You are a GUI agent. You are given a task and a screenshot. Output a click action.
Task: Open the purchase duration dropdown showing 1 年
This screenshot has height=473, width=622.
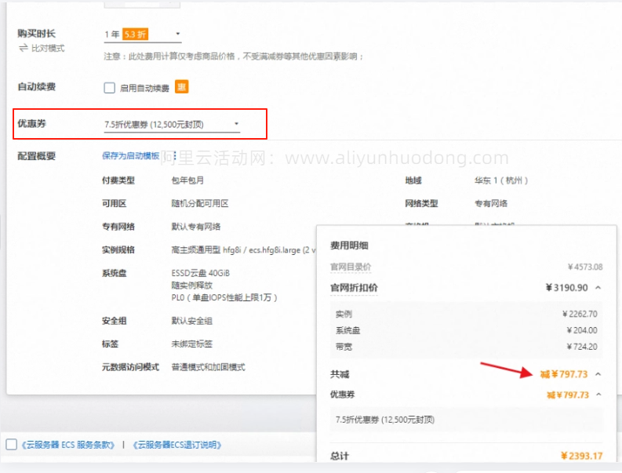click(143, 35)
